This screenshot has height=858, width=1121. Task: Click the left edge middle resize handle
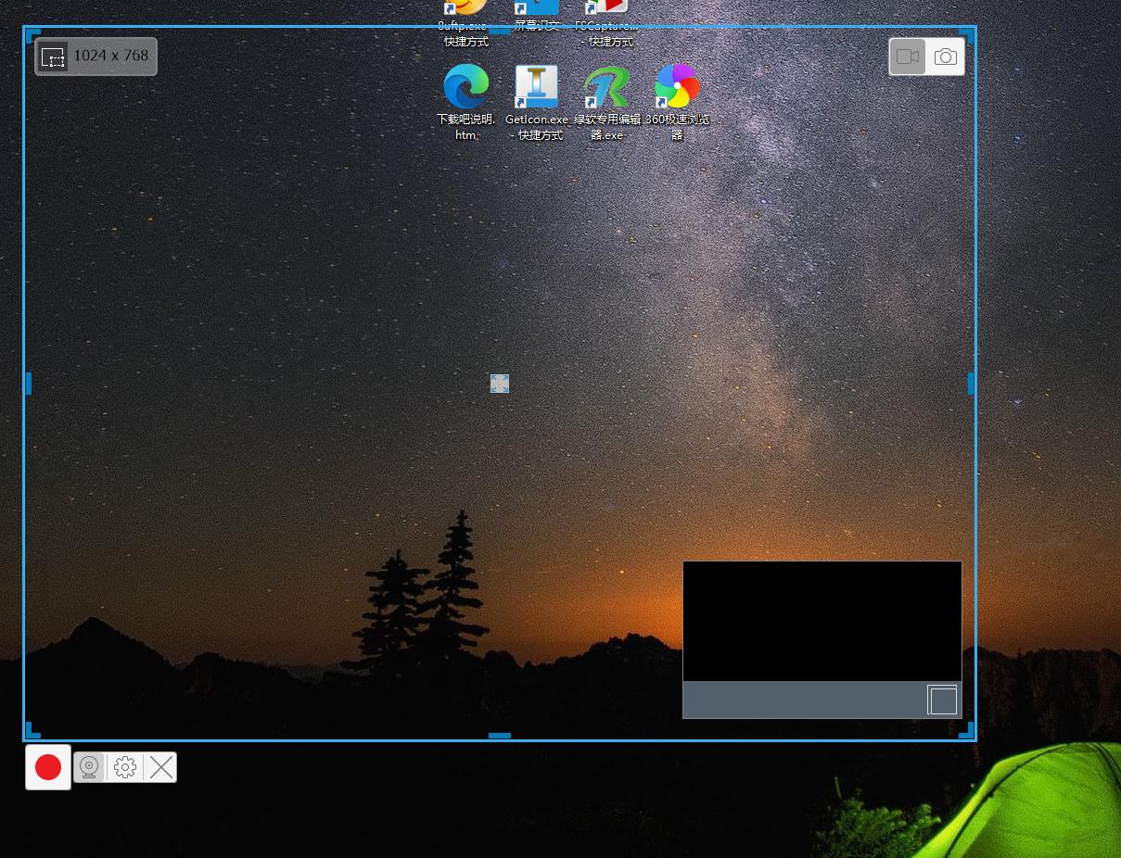(28, 383)
